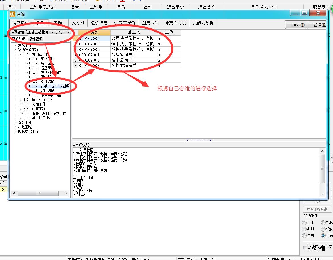Collapse the B.1 楼地面工程 node
333x260 pixels.
click(x=20, y=54)
